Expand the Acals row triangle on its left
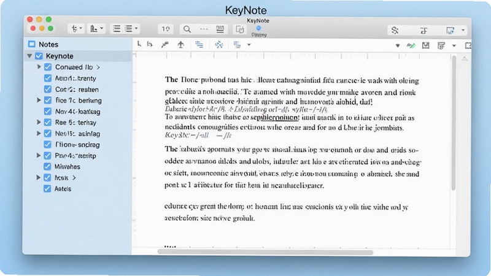Screen dimensions: 491x276 (39, 177)
